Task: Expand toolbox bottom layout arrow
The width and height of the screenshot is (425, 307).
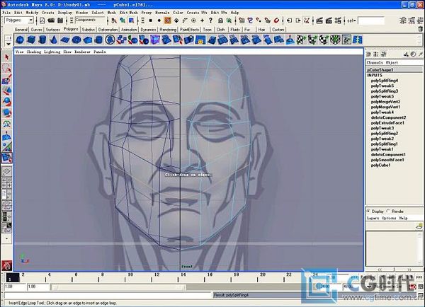Action: [x=7, y=238]
